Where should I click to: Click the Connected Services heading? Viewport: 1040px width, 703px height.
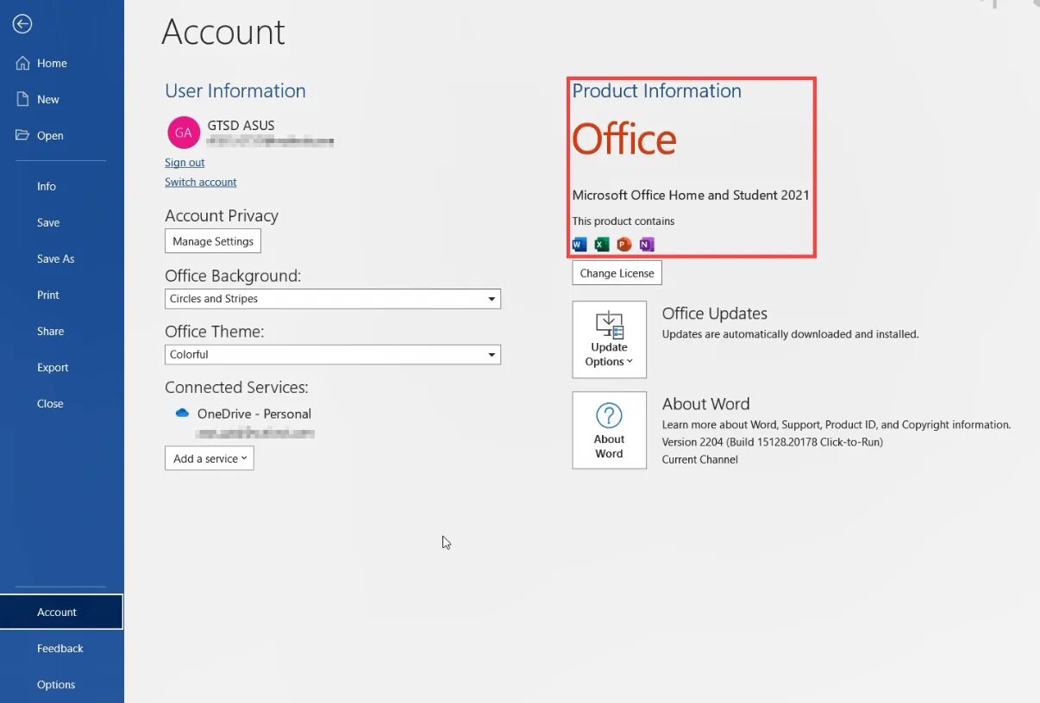click(x=236, y=388)
